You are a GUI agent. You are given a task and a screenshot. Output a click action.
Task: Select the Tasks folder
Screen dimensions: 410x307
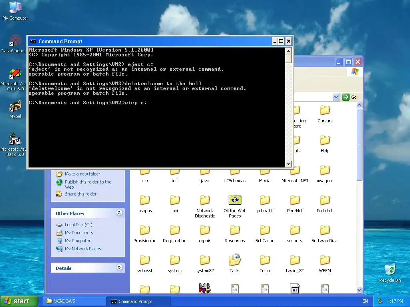click(235, 263)
